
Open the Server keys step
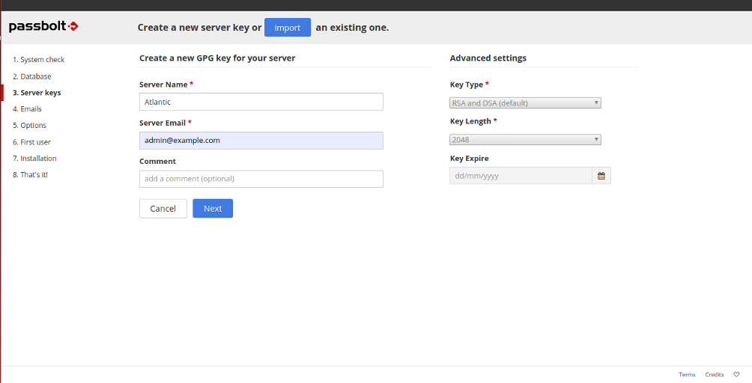(x=37, y=93)
